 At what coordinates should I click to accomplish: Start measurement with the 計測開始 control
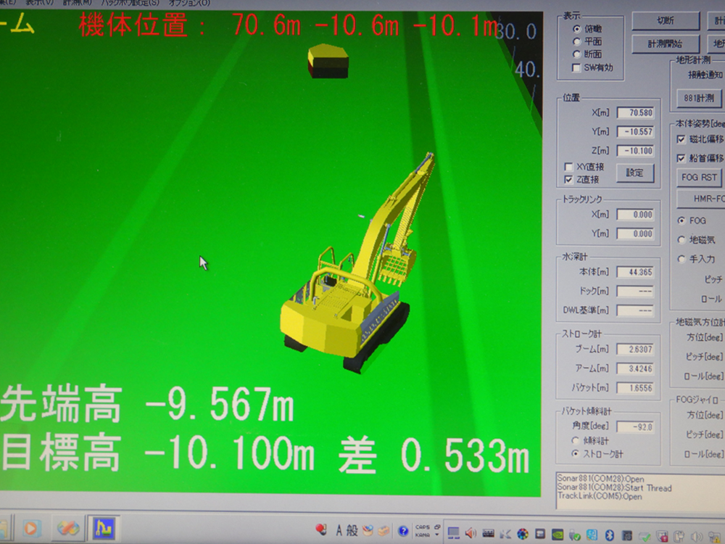pyautogui.click(x=666, y=44)
